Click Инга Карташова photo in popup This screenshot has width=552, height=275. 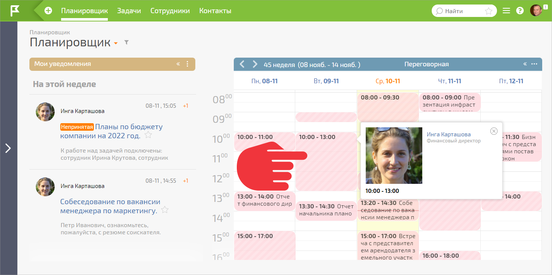coord(394,156)
